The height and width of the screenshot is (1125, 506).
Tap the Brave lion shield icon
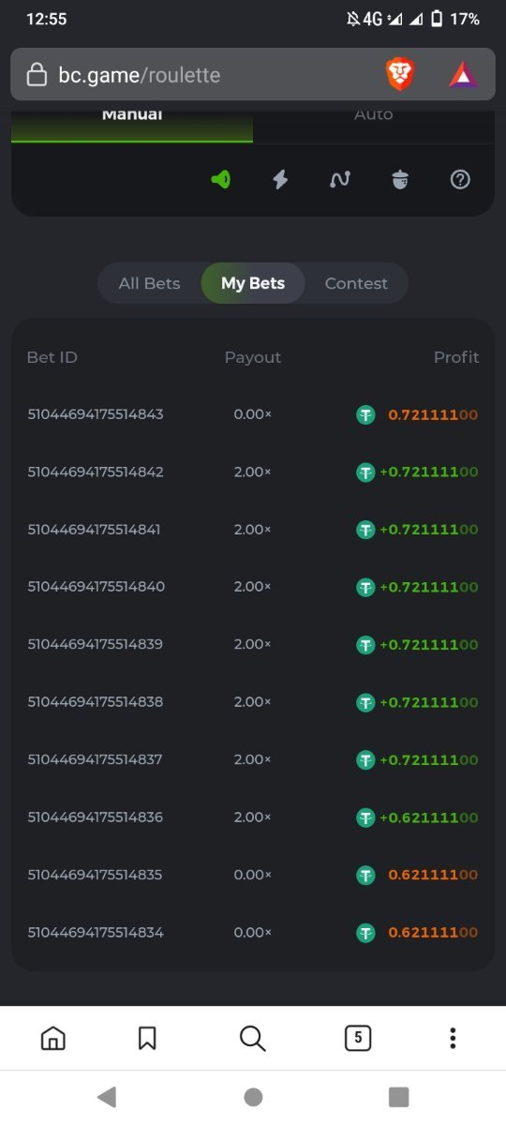400,75
